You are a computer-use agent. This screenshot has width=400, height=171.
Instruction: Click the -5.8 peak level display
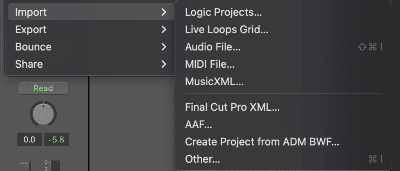[57, 140]
